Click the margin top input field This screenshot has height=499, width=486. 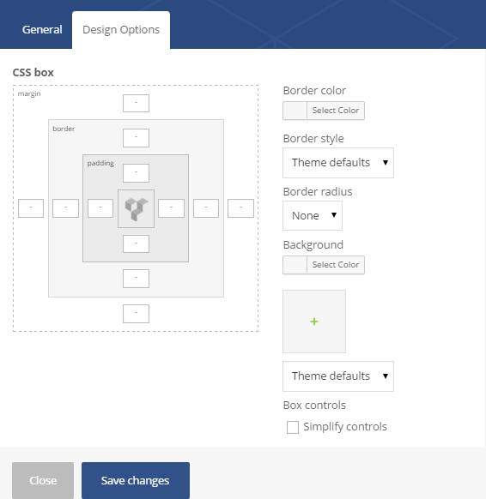point(136,103)
